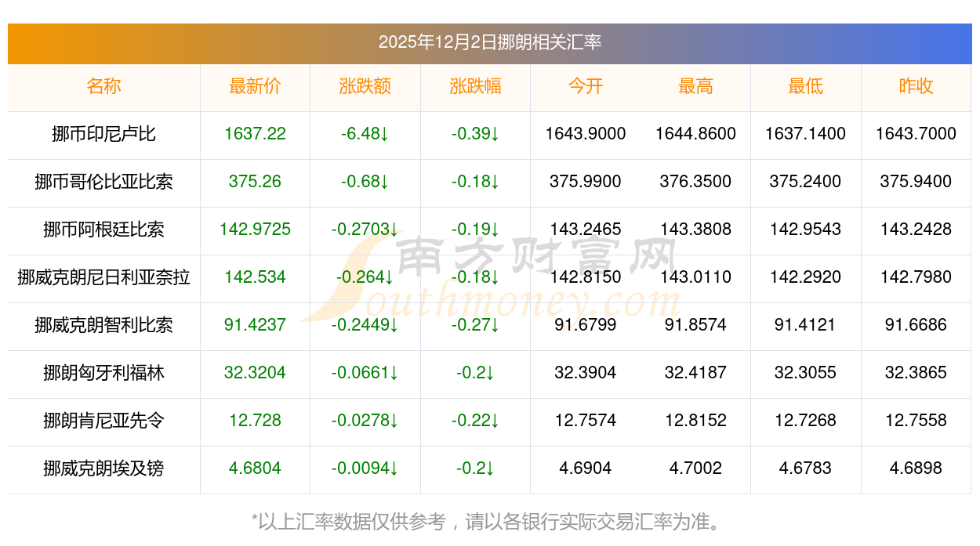Open the 挪币印尼卢比 row name
Screen dimensions: 980x546
click(x=104, y=134)
